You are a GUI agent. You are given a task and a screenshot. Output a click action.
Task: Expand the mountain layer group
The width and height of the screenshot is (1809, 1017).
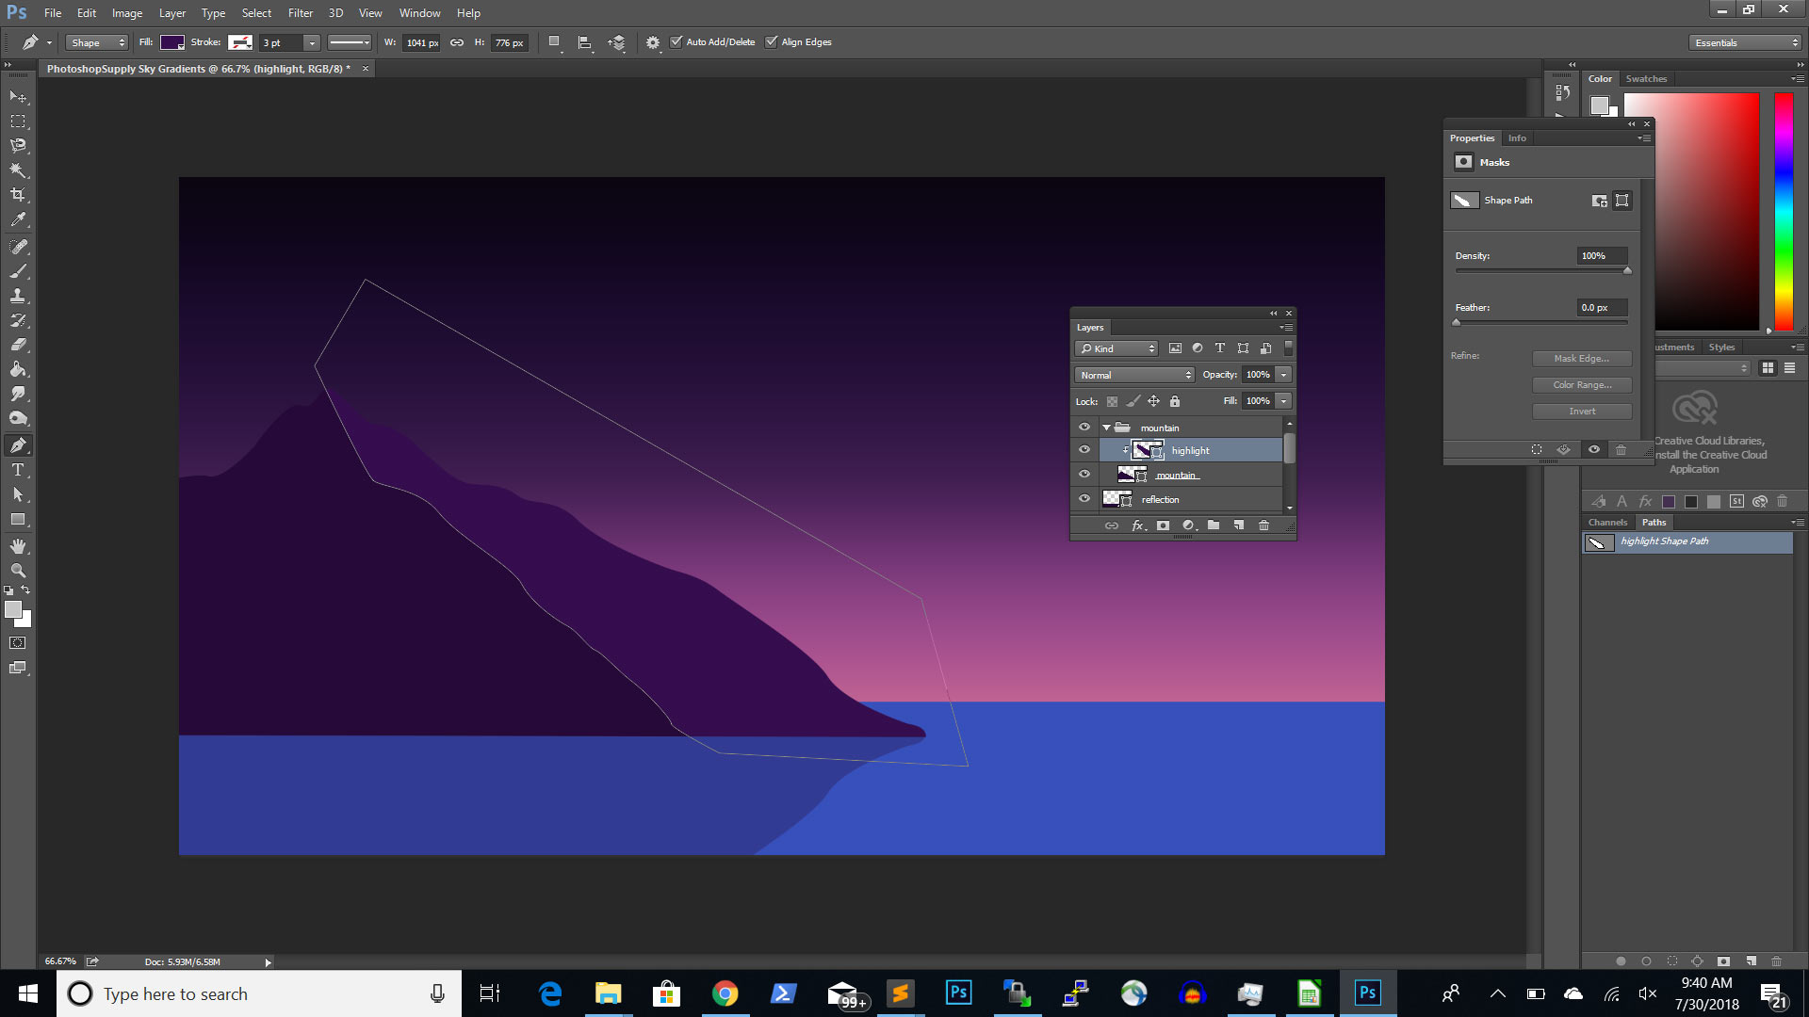click(1106, 426)
